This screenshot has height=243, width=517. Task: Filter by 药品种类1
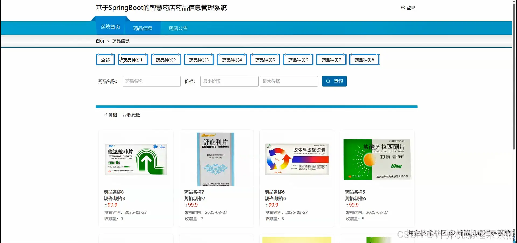tap(133, 60)
